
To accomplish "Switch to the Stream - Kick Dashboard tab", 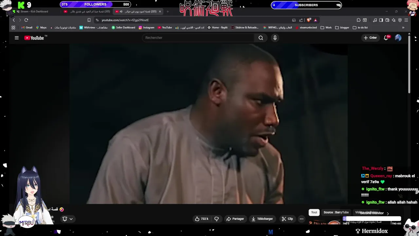I will 34,11.
